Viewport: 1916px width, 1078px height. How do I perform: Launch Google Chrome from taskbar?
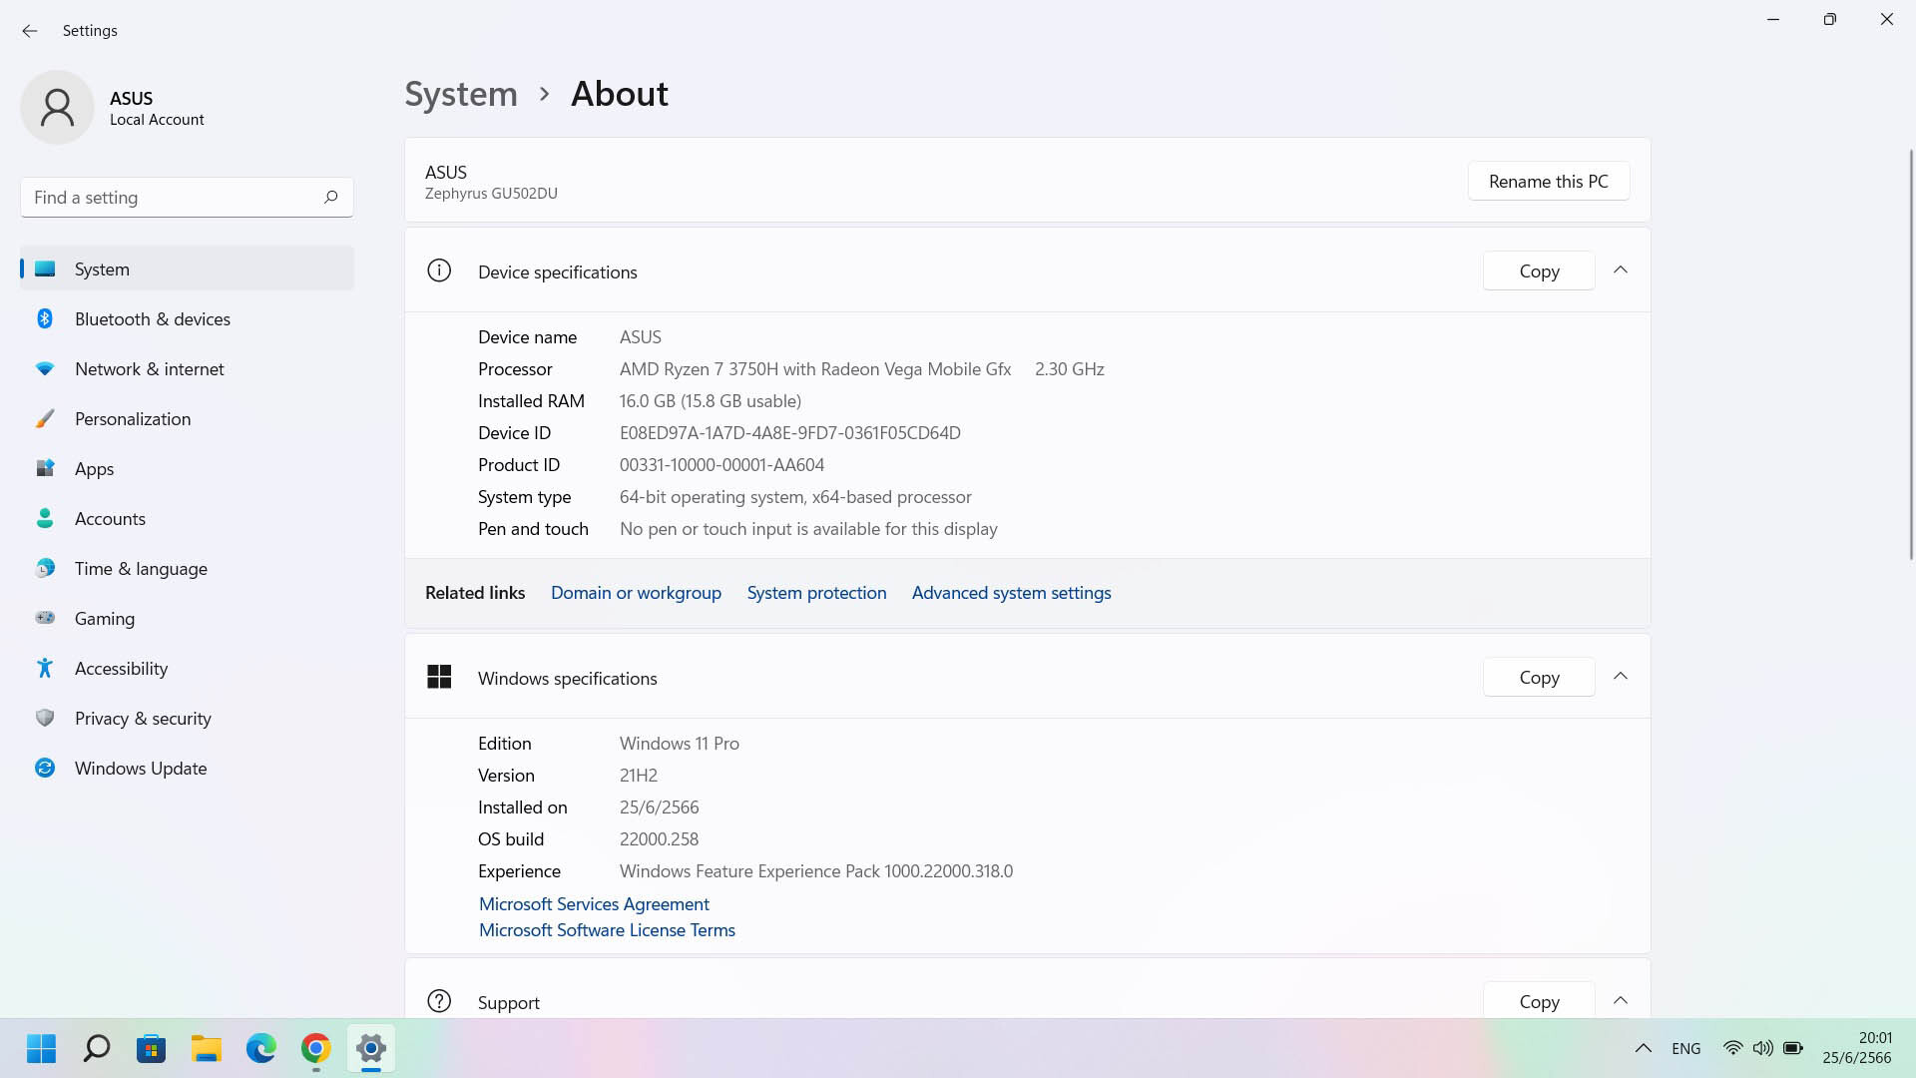click(315, 1048)
